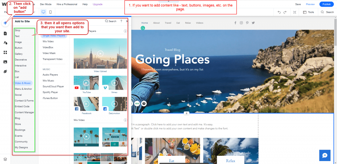
Task: Open the Add Apps grid icon
Action: (5, 52)
